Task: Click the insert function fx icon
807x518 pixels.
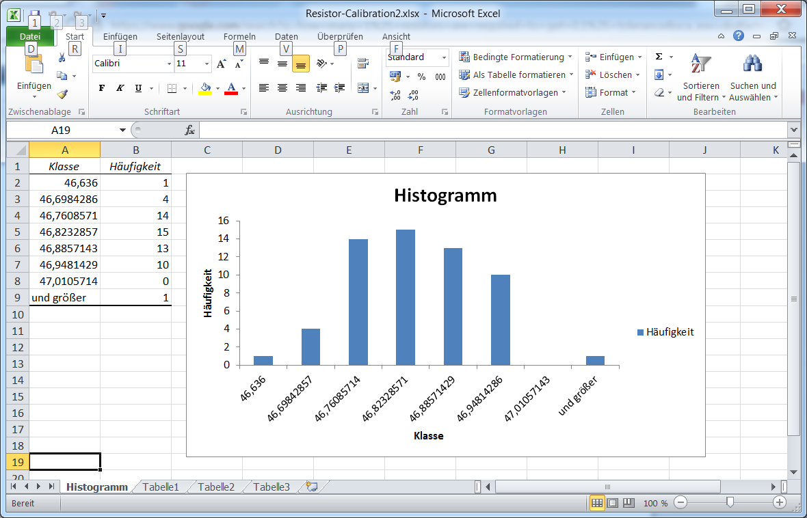Action: (x=190, y=130)
